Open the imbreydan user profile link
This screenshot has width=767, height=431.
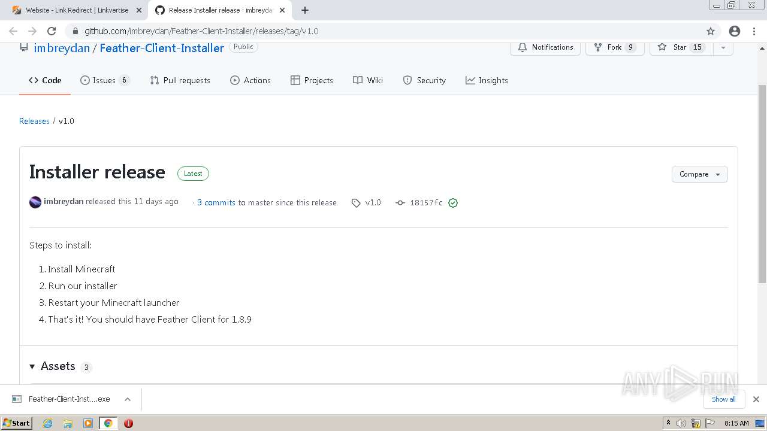coord(62,48)
